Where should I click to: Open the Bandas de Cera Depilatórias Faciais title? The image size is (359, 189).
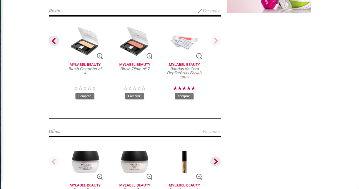click(x=184, y=73)
